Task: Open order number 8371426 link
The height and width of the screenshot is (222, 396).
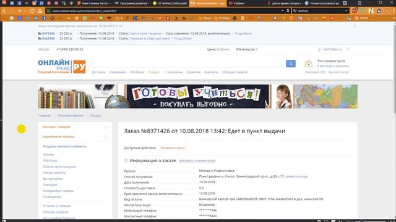Action: click(48, 33)
